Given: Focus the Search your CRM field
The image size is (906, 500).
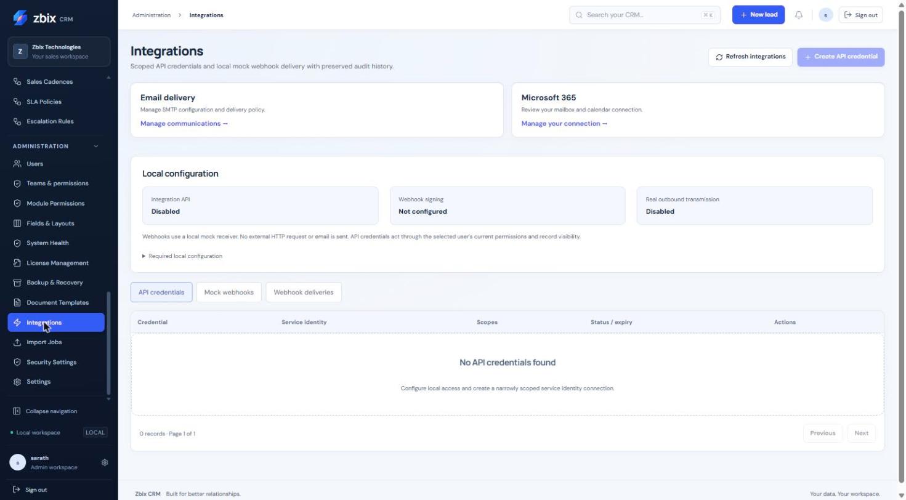Looking at the screenshot, I should point(645,15).
